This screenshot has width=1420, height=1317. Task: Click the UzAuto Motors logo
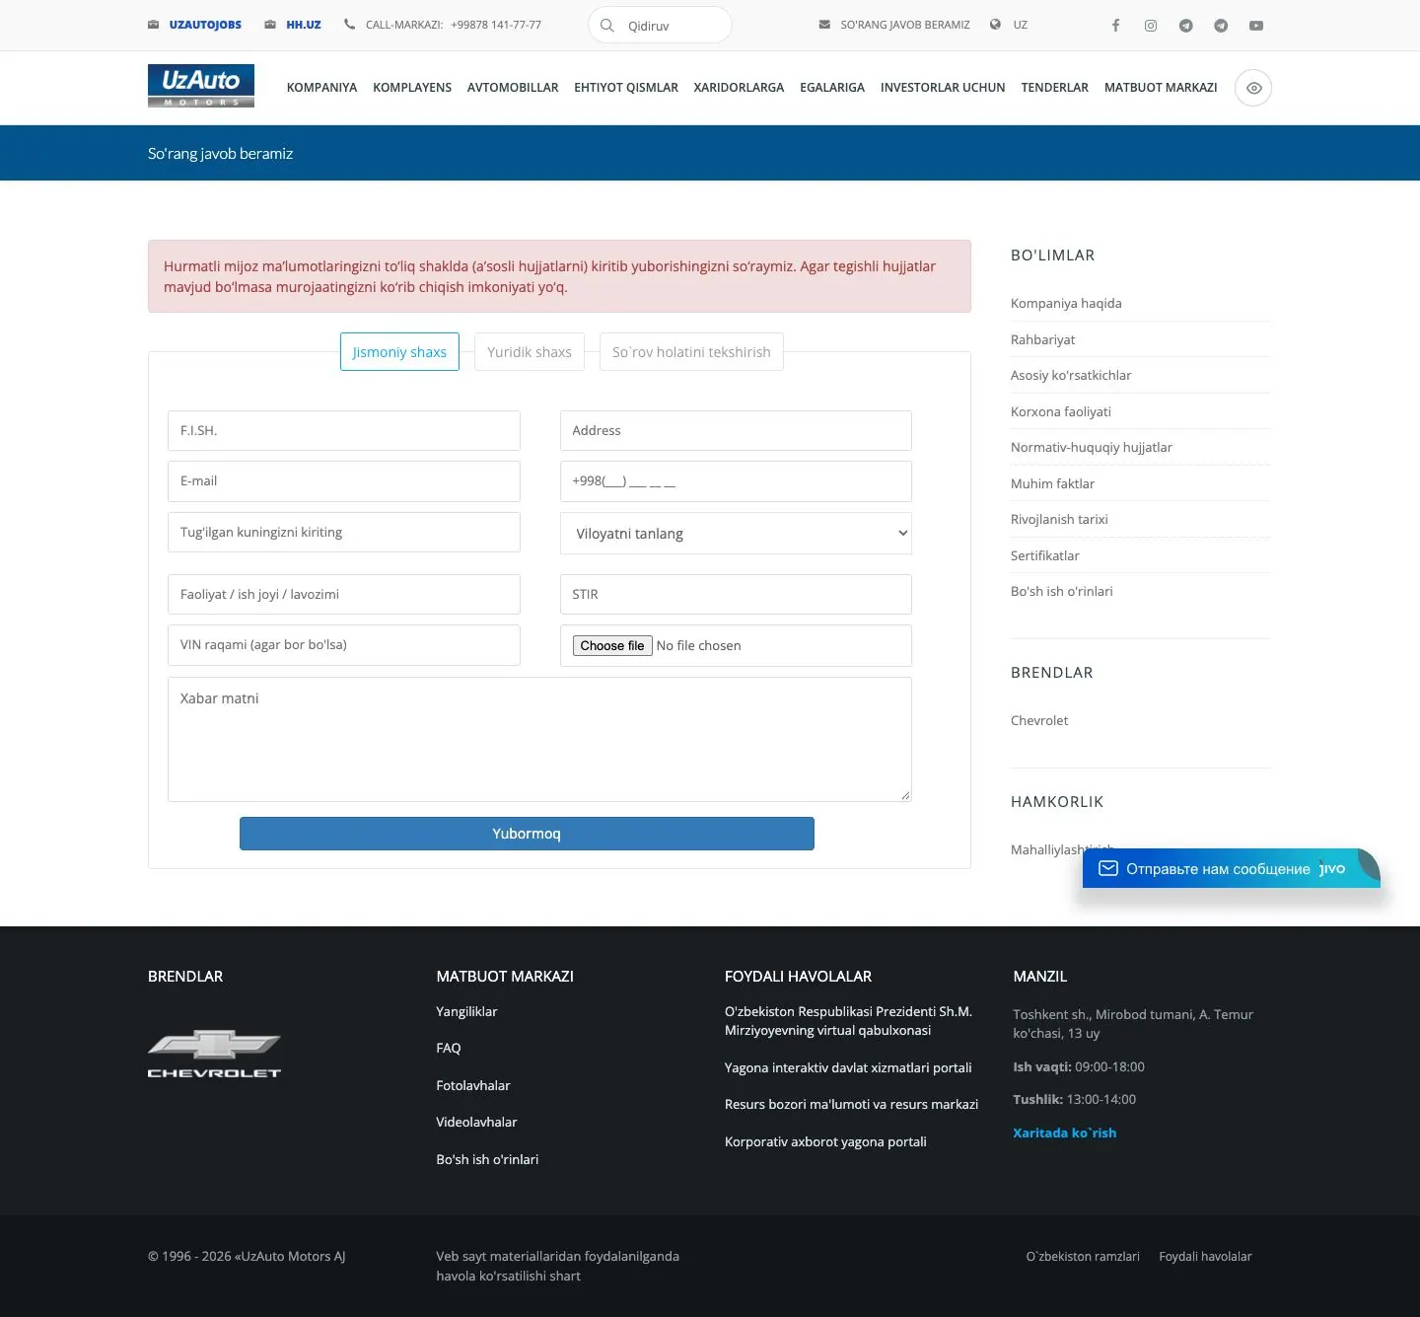pyautogui.click(x=201, y=86)
